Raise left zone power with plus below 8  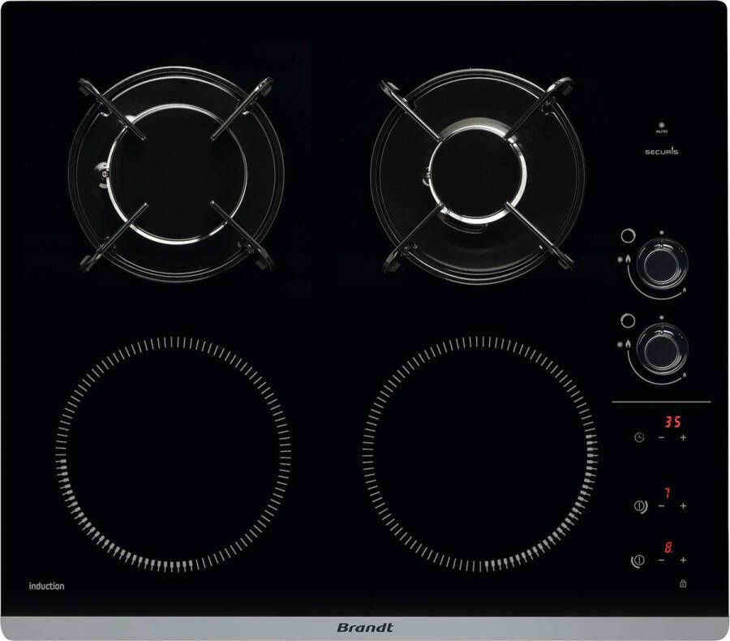[683, 560]
